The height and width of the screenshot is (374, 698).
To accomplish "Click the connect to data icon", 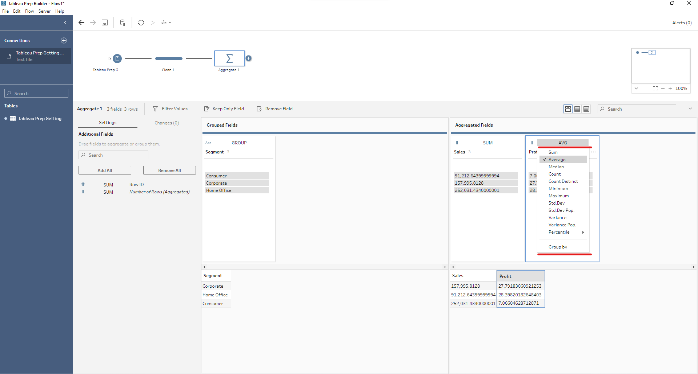I will (x=123, y=22).
